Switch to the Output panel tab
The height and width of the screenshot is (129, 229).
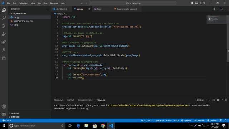tap(70, 100)
